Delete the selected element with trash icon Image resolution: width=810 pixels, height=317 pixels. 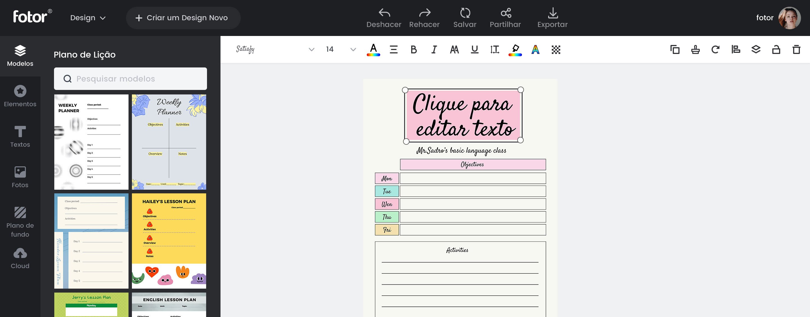click(796, 49)
